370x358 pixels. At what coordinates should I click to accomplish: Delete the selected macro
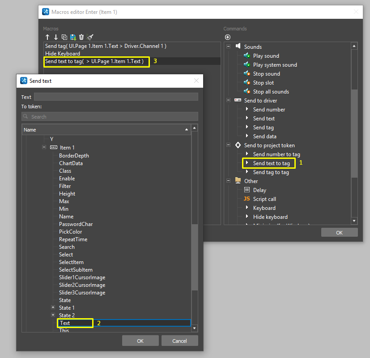(81, 37)
